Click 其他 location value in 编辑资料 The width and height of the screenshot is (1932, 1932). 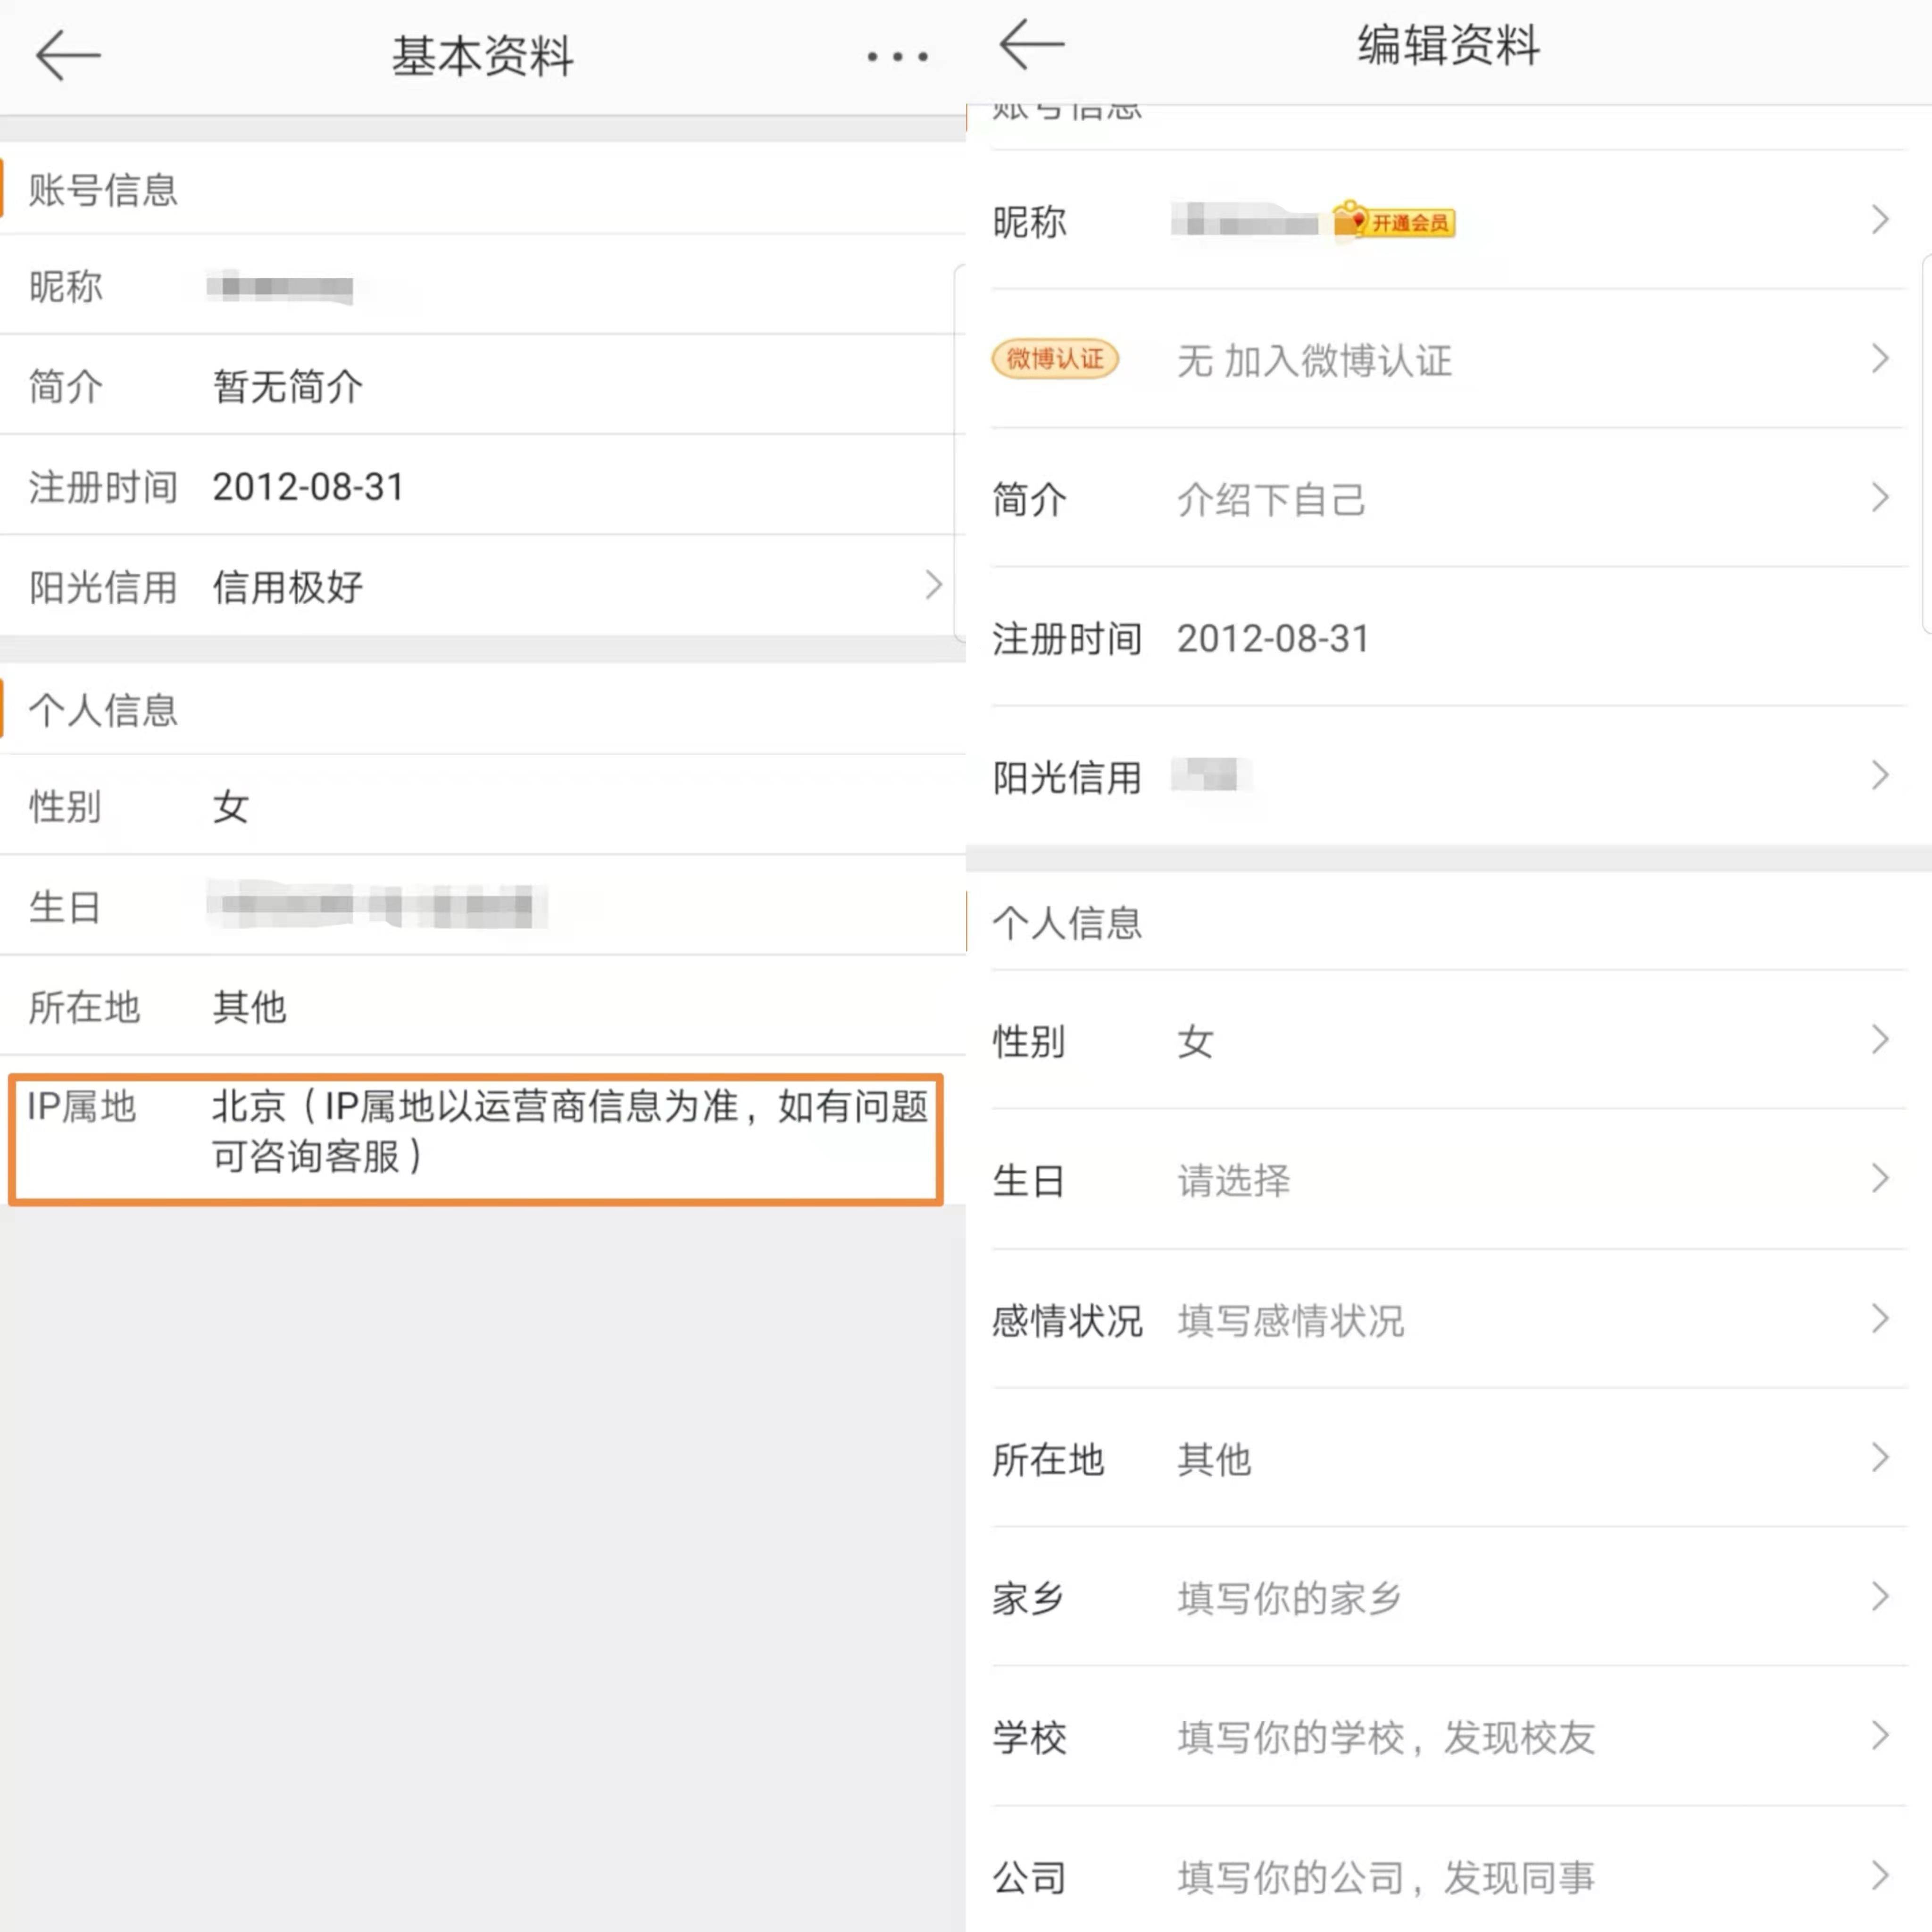pyautogui.click(x=1214, y=1460)
